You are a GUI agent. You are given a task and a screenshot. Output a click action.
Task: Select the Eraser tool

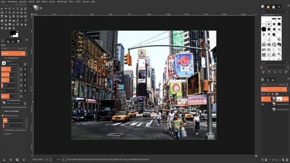click(x=25, y=20)
